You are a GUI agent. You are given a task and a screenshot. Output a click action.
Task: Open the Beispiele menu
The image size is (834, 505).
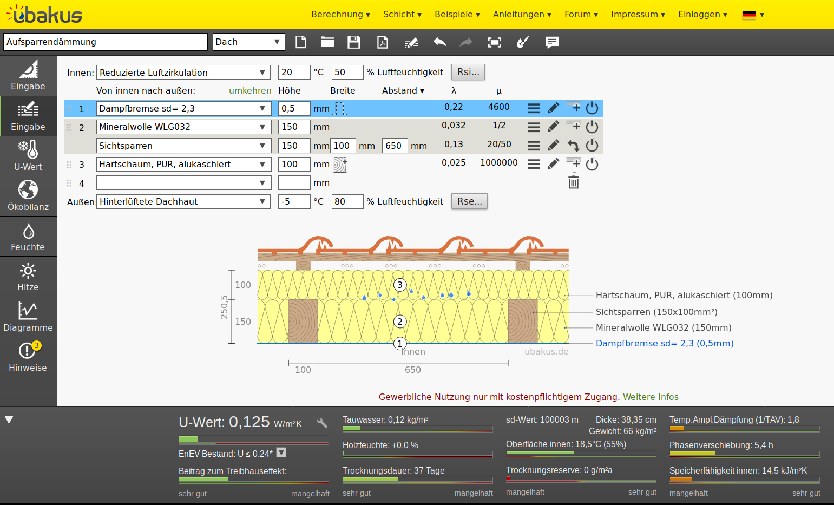tap(457, 14)
